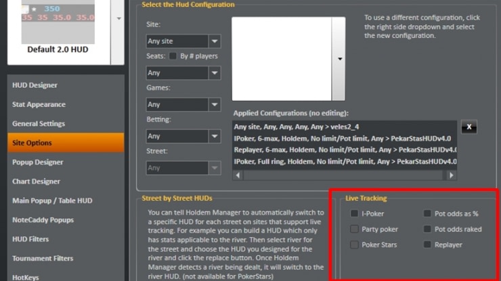501x281 pixels.
Task: Open the Chart Designer
Action: (x=66, y=181)
